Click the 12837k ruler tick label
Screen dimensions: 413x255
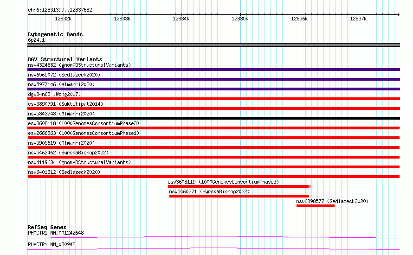pos(358,19)
